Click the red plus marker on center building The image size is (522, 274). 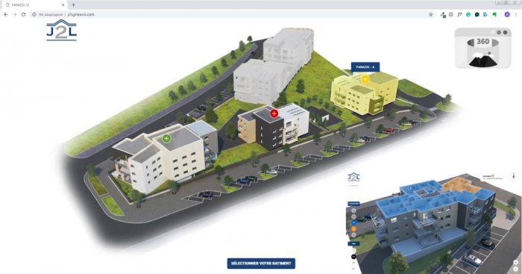click(x=274, y=113)
